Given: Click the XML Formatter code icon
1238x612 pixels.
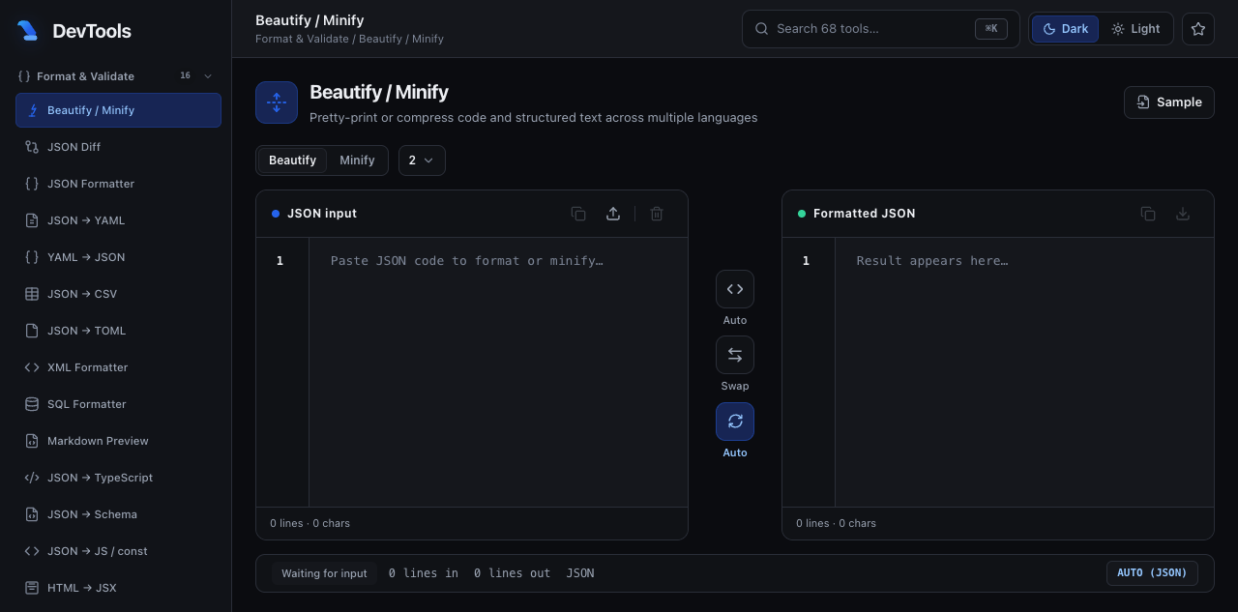Looking at the screenshot, I should [x=32, y=367].
